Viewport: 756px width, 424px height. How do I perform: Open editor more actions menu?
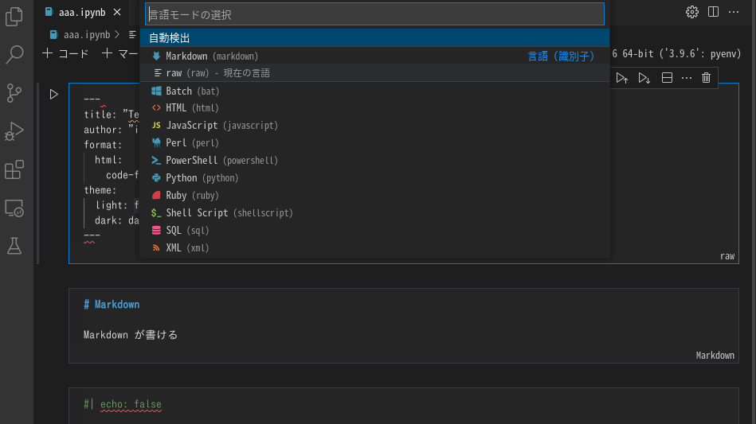point(734,12)
